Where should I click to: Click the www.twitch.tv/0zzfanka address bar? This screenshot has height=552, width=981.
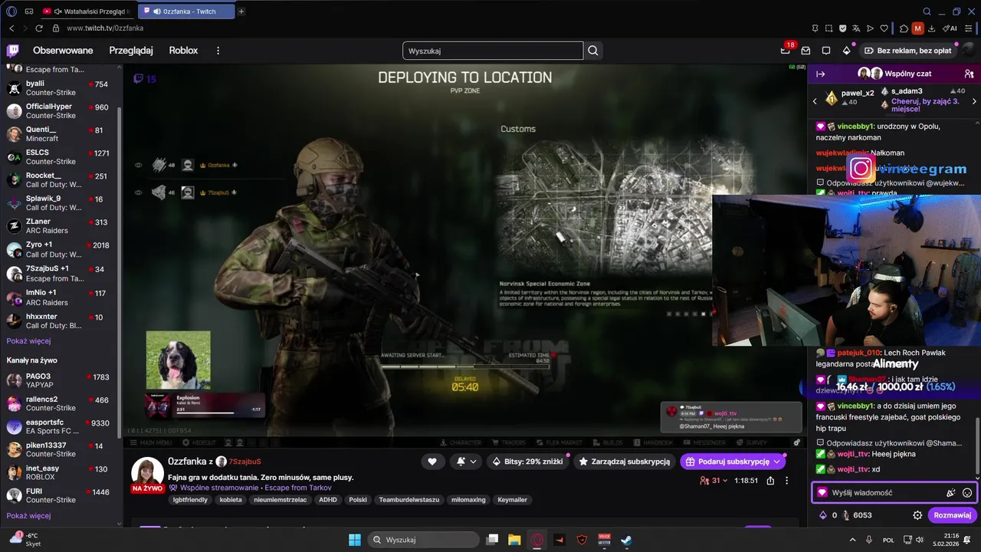tap(105, 28)
